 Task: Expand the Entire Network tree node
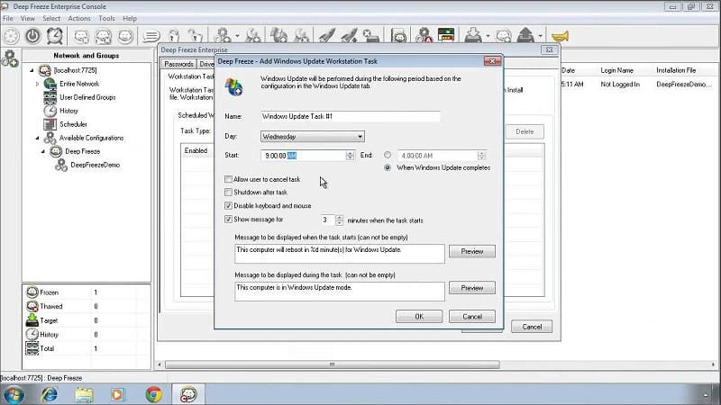coord(38,84)
